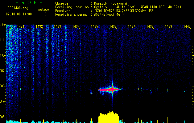Click the date 02.10.06 14:30
Image resolution: width=194 pixels, height=123 pixels.
point(19,14)
